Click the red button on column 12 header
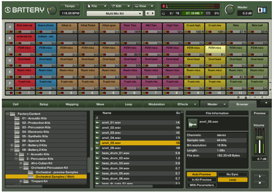Screen dimensions: 274x194 (252, 93)
